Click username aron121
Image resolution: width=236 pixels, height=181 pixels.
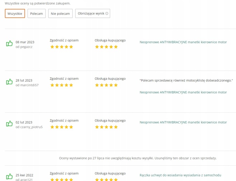click(26, 179)
